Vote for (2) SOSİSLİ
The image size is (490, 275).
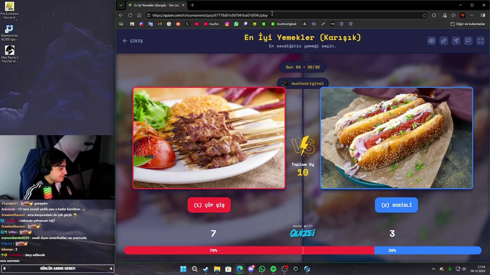pyautogui.click(x=397, y=205)
